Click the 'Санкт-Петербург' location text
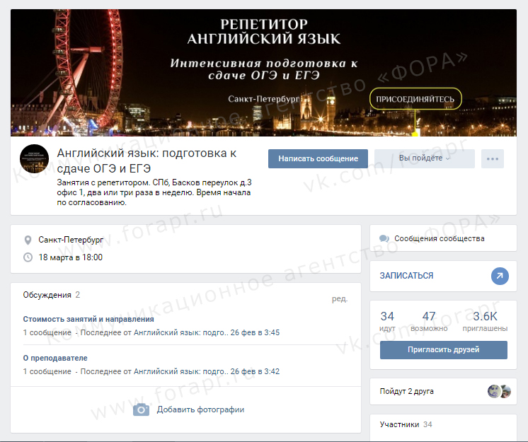 coord(71,240)
